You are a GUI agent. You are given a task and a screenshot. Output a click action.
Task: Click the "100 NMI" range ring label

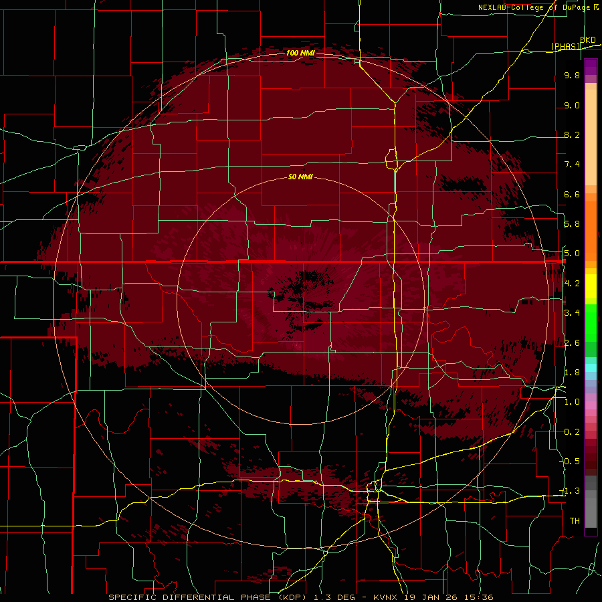(x=300, y=53)
